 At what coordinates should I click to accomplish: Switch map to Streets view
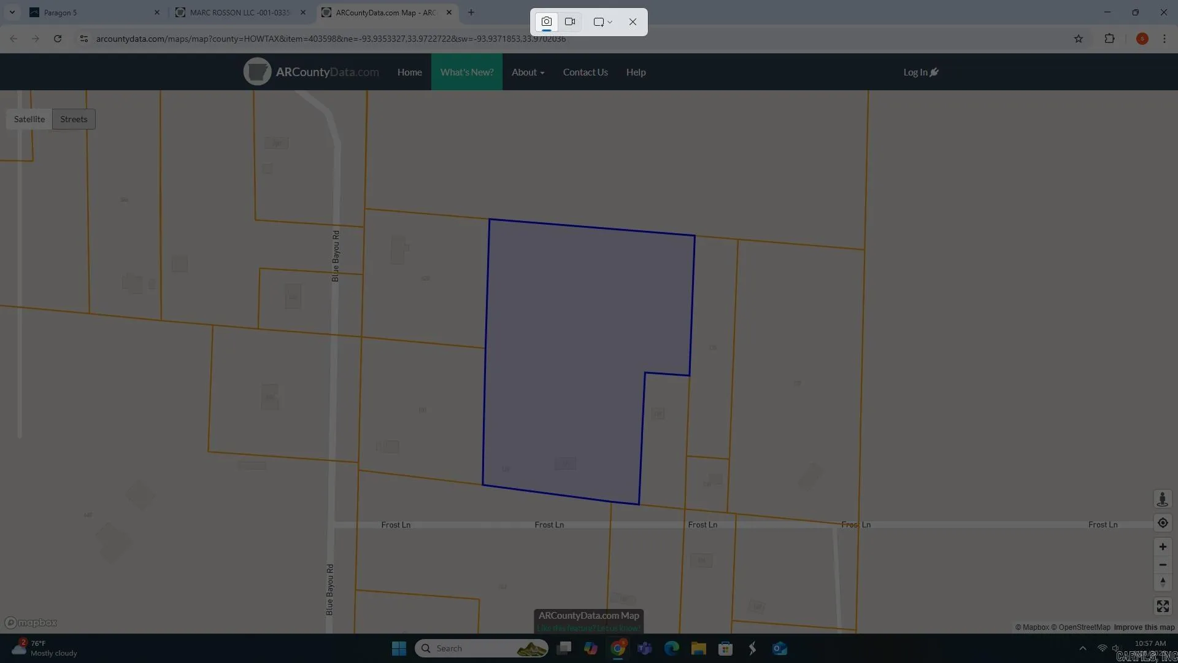(x=74, y=119)
